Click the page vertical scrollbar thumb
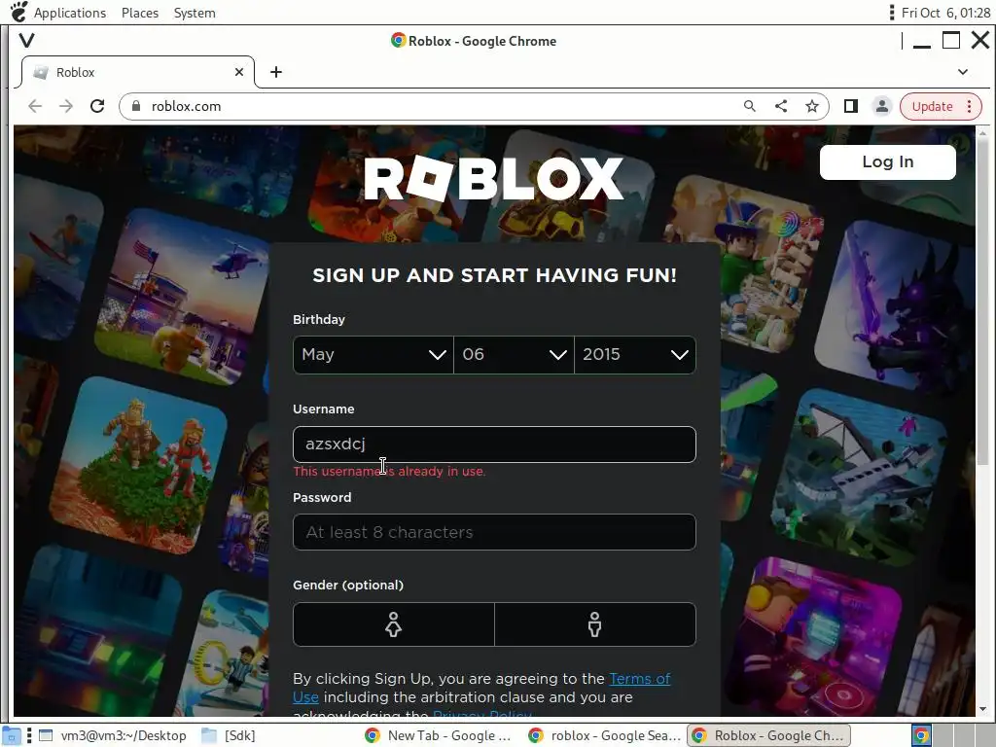Viewport: 996px width, 747px height. coord(982,302)
